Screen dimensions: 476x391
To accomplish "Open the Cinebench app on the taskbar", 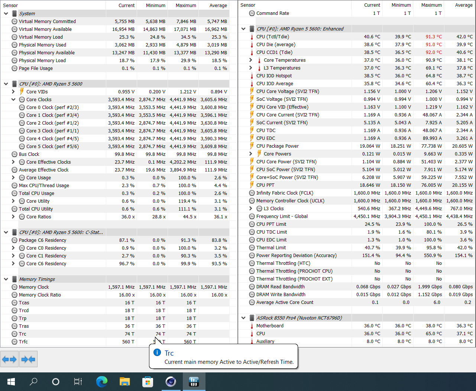I will (x=171, y=382).
